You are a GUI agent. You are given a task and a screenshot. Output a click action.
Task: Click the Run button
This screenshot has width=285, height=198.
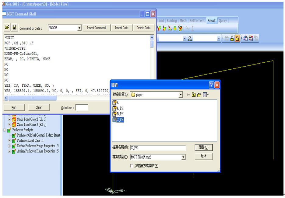[14, 107]
